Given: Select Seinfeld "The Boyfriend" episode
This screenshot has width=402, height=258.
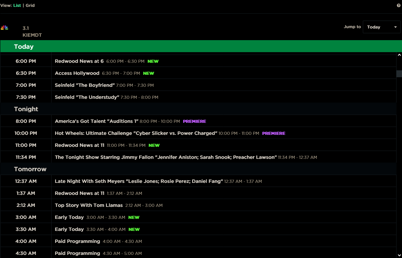Looking at the screenshot, I should click(x=85, y=85).
